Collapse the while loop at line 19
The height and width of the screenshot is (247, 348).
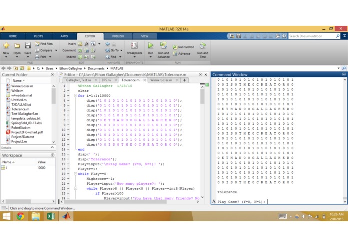(x=75, y=174)
